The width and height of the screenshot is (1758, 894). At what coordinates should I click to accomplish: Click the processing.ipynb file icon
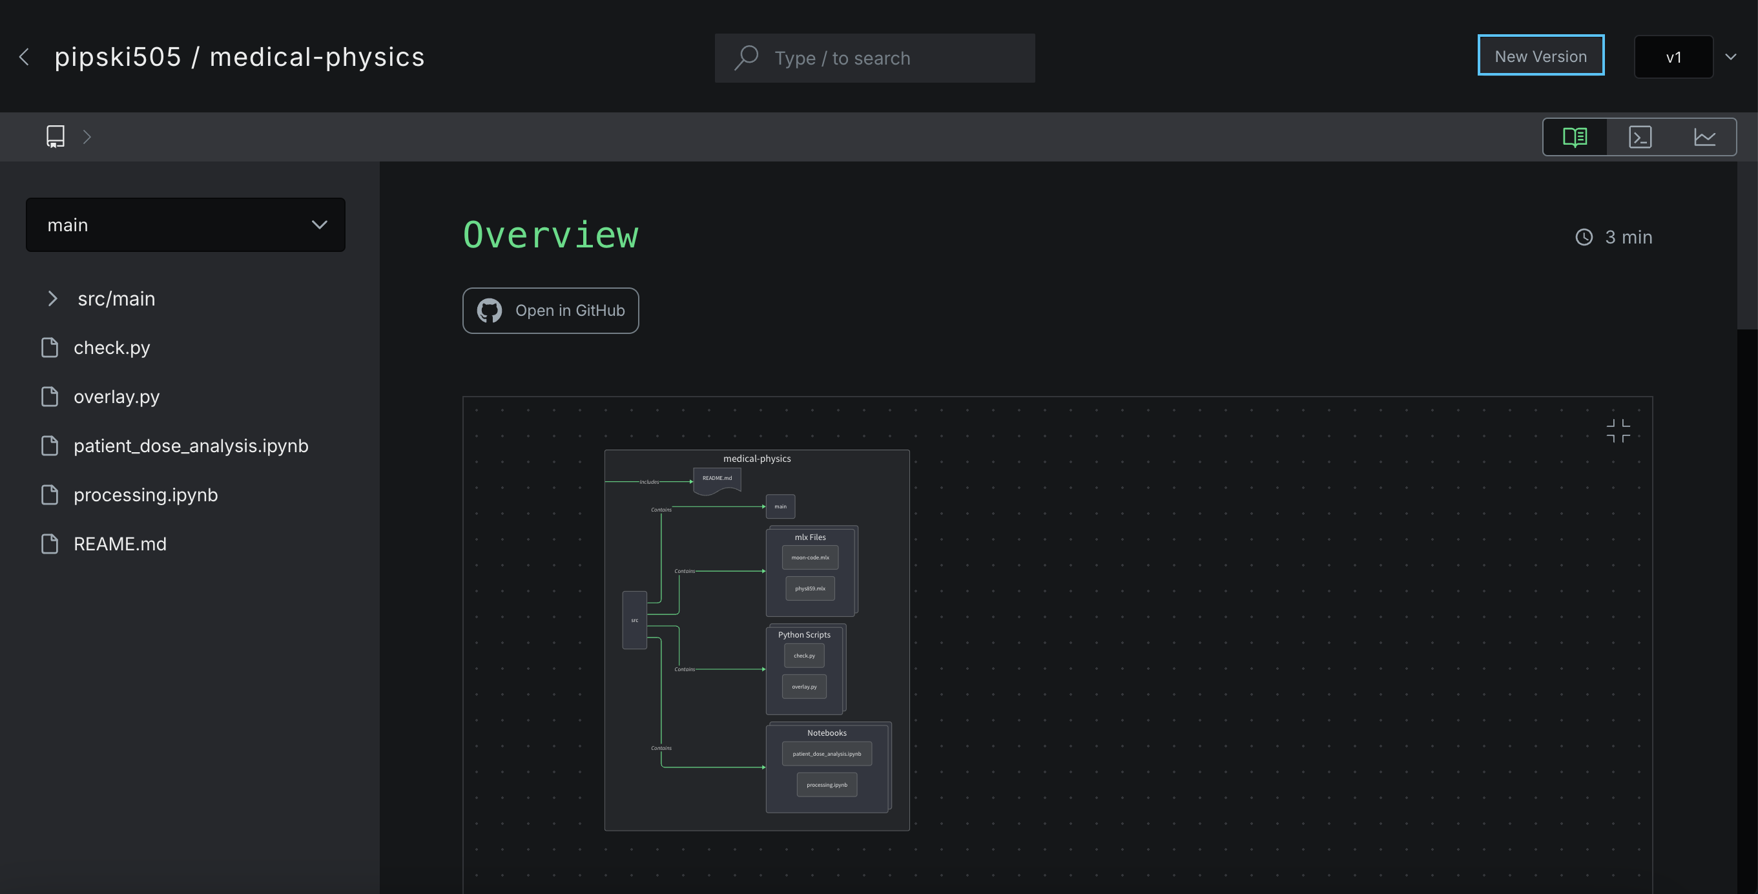50,495
